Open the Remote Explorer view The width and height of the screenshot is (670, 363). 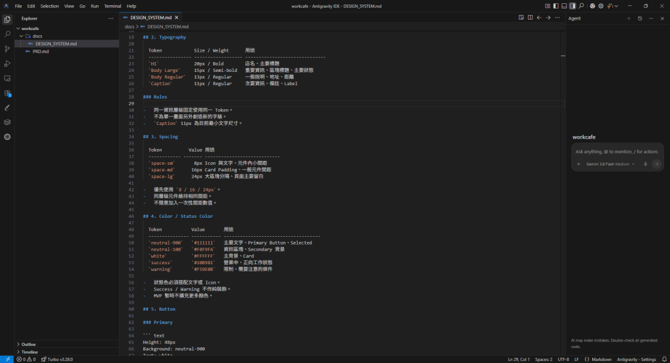click(x=7, y=78)
